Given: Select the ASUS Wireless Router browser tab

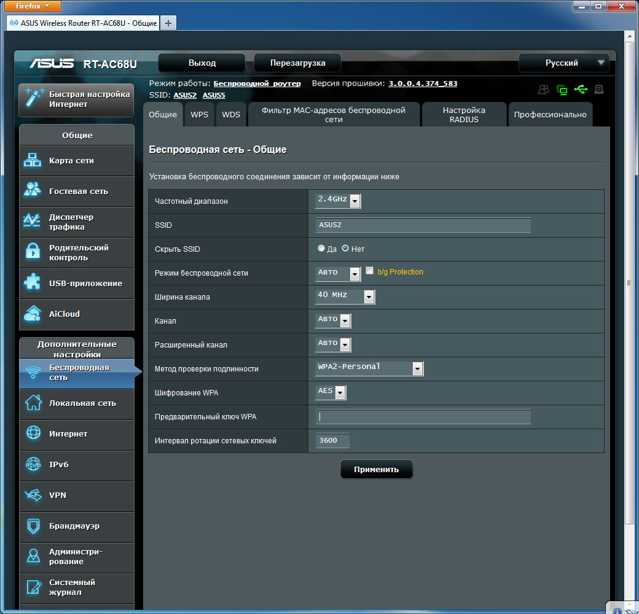Looking at the screenshot, I should pos(84,23).
